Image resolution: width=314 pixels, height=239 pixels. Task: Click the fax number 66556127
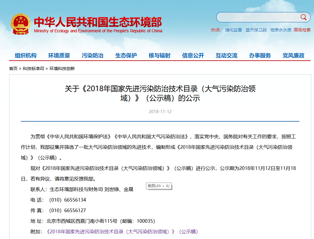(x=75, y=211)
